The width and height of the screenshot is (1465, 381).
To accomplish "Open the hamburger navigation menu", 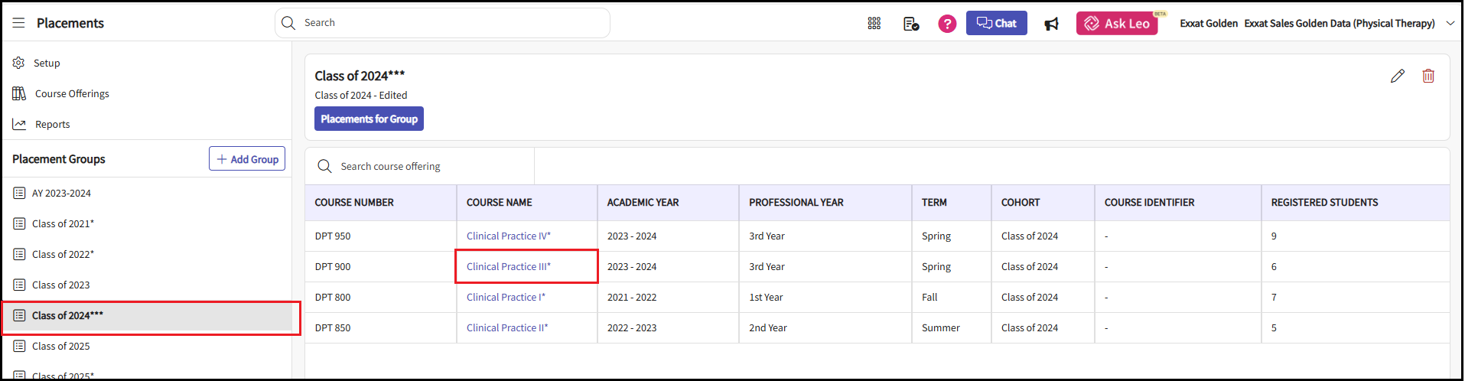I will point(18,23).
